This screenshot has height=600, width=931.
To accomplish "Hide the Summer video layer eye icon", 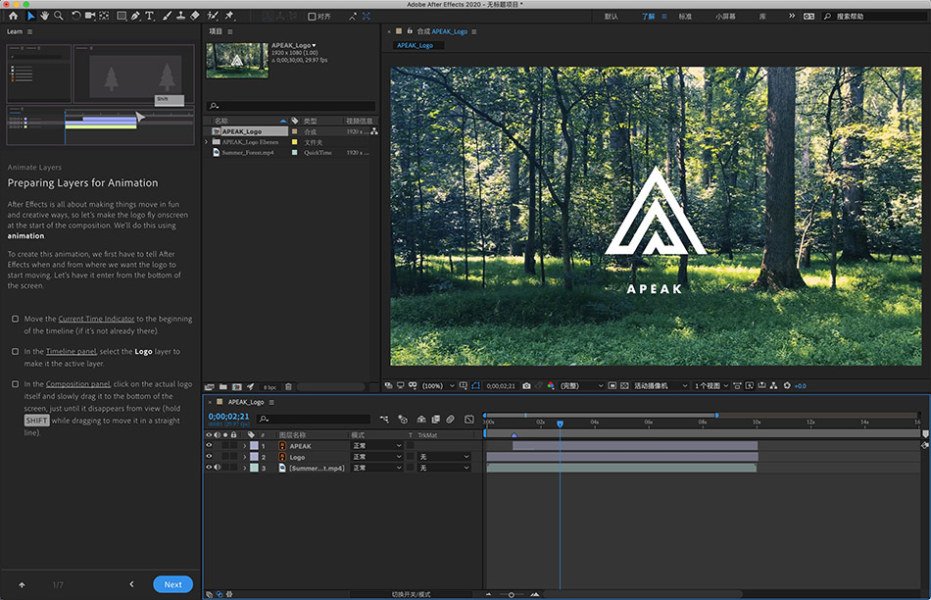I will point(209,468).
